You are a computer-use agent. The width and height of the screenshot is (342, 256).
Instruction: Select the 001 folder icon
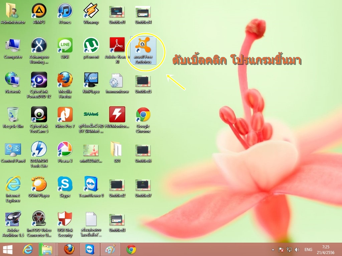click(117, 152)
